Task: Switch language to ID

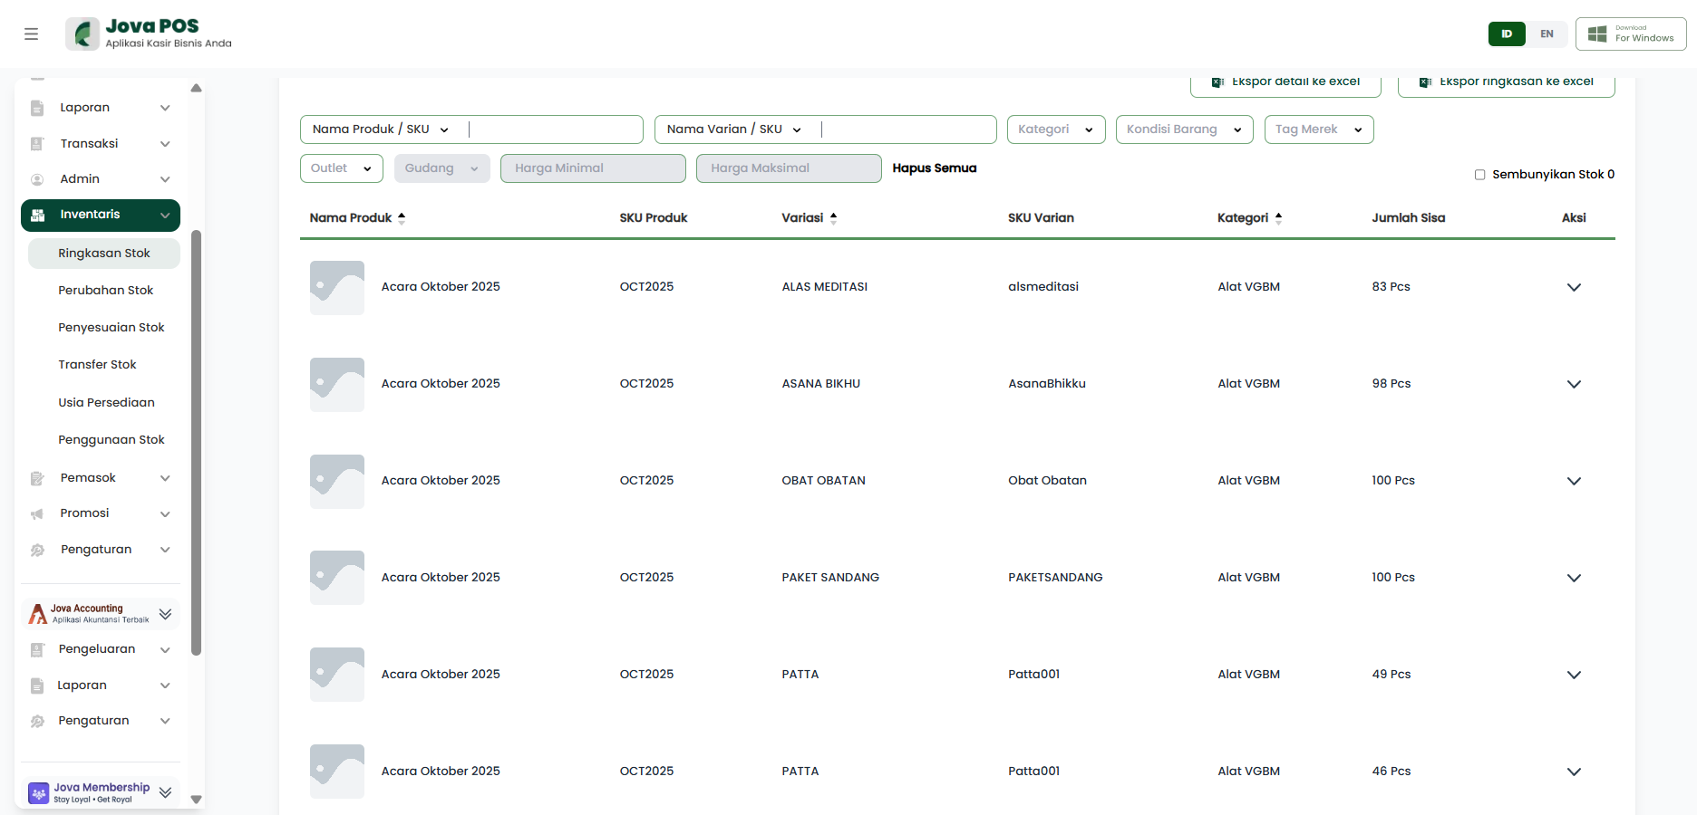Action: 1507,34
